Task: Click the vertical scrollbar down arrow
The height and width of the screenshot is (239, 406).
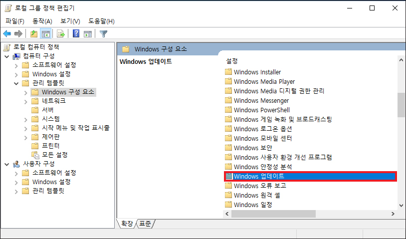Action: pyautogui.click(x=401, y=206)
